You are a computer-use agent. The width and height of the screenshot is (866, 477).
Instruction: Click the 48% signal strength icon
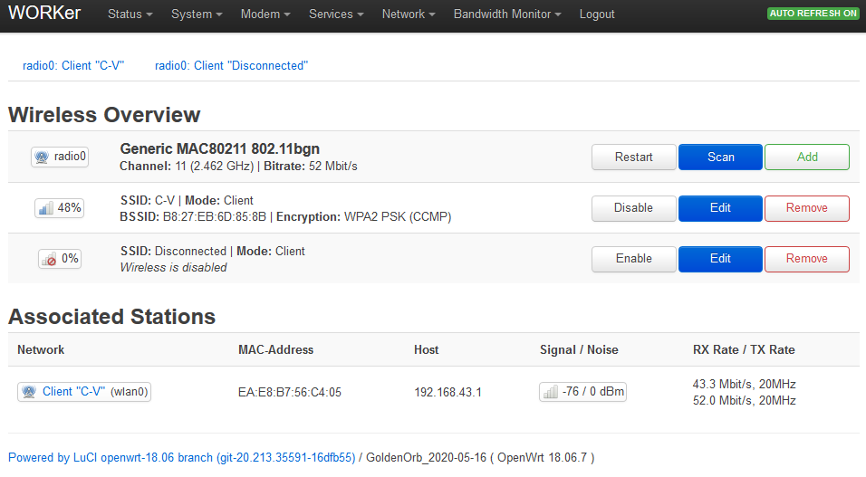[60, 208]
